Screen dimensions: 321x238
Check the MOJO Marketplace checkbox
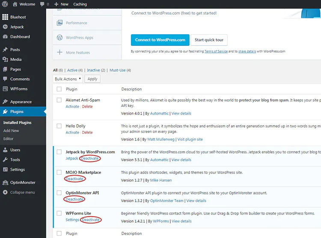(x=59, y=172)
